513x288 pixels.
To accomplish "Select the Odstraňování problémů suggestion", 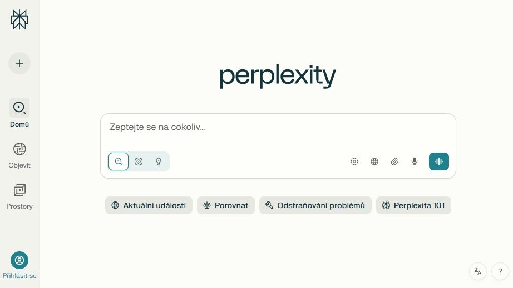I will point(315,205).
